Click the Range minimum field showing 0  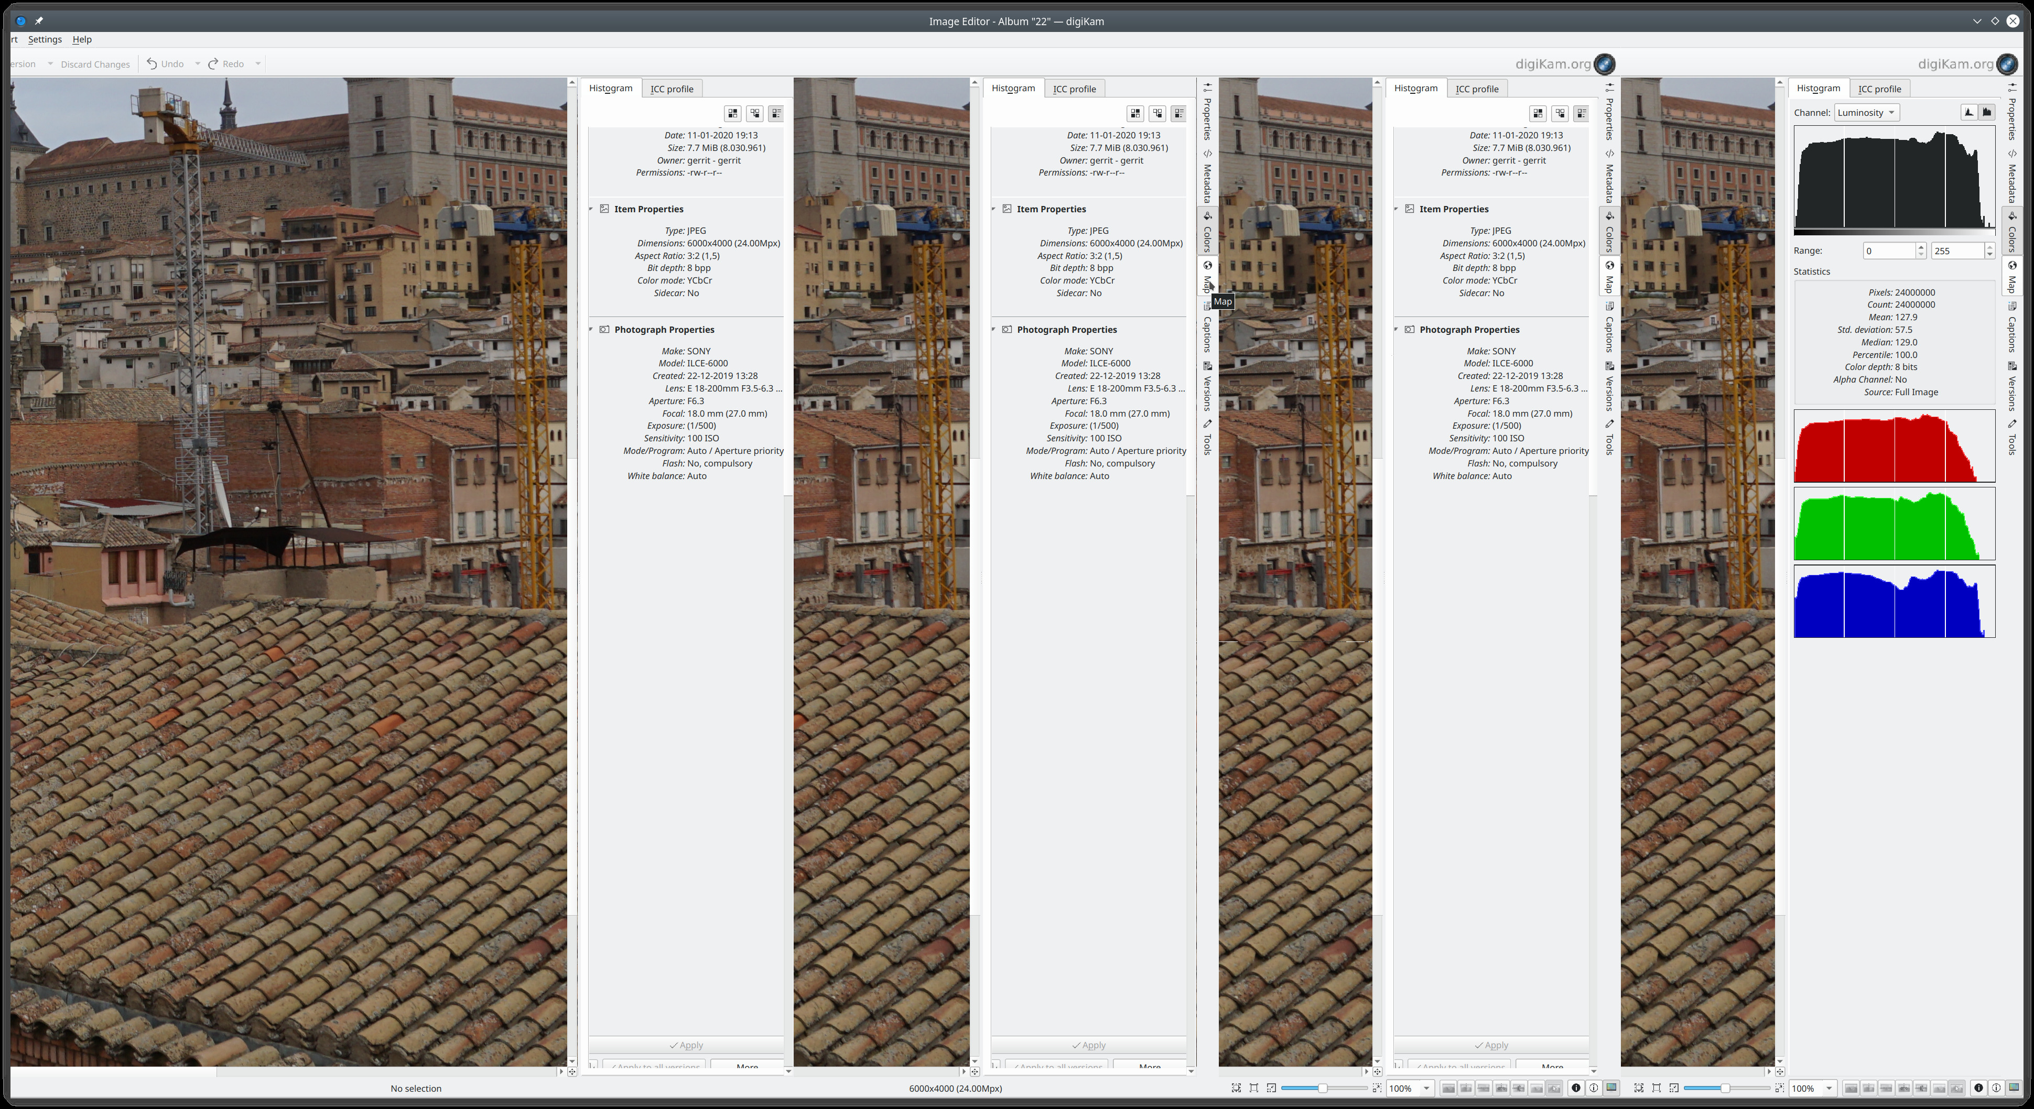[x=1889, y=251]
